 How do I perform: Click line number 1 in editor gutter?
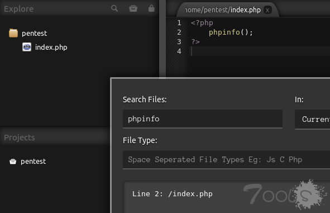click(179, 23)
